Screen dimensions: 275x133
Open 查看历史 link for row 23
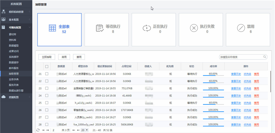236,88
